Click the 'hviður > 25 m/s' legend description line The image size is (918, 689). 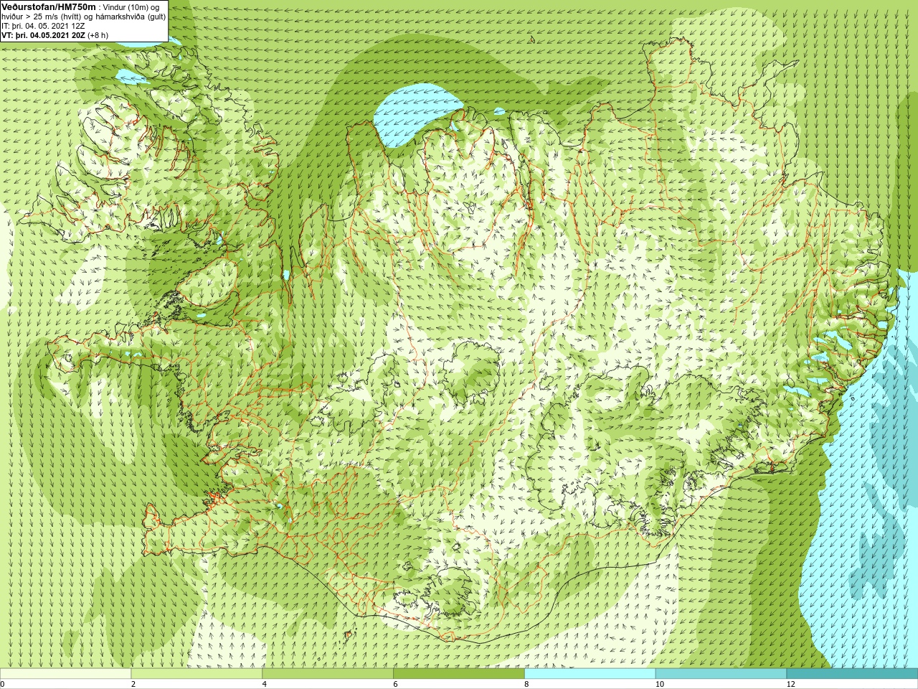[83, 16]
